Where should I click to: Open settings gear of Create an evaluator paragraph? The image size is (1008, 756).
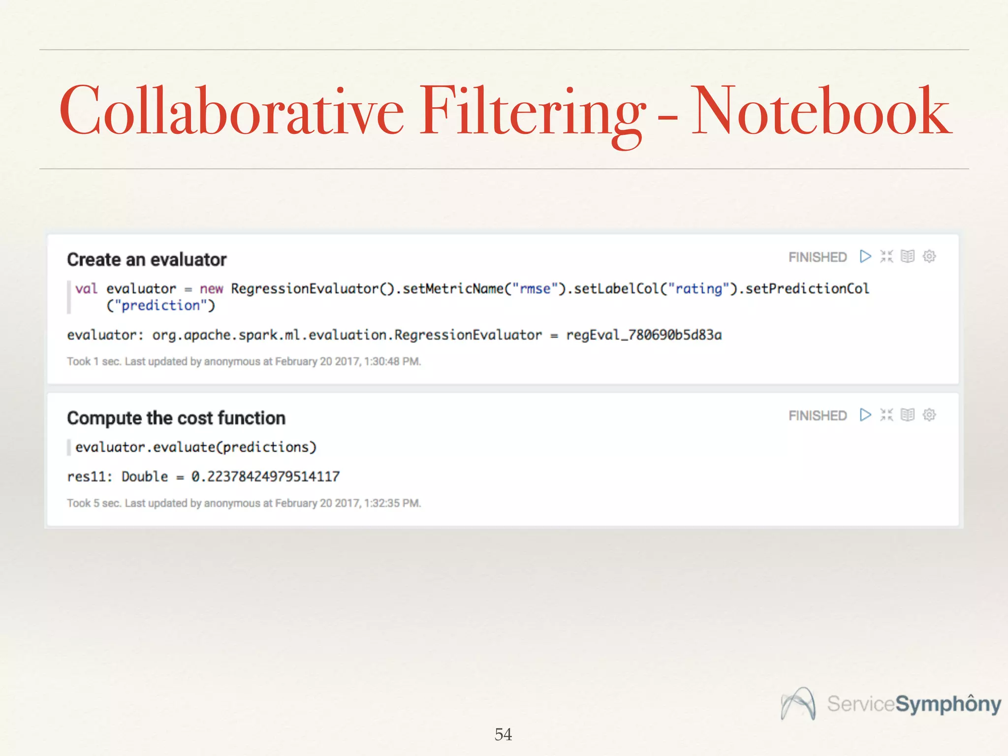click(929, 256)
